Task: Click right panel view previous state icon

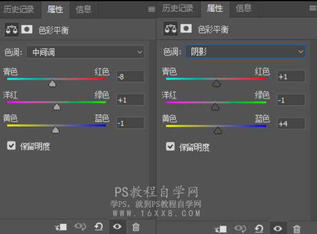Action: pyautogui.click(x=240, y=229)
